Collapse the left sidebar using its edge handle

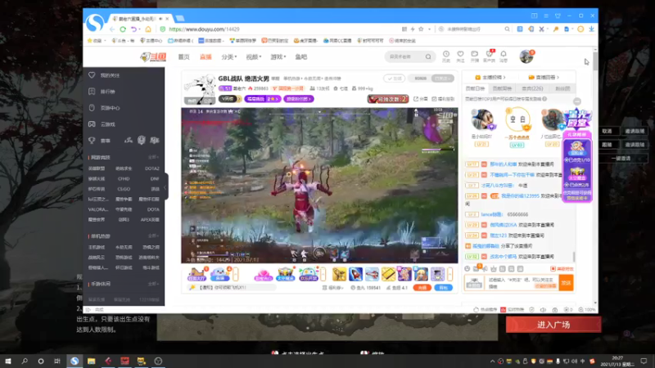tap(166, 187)
